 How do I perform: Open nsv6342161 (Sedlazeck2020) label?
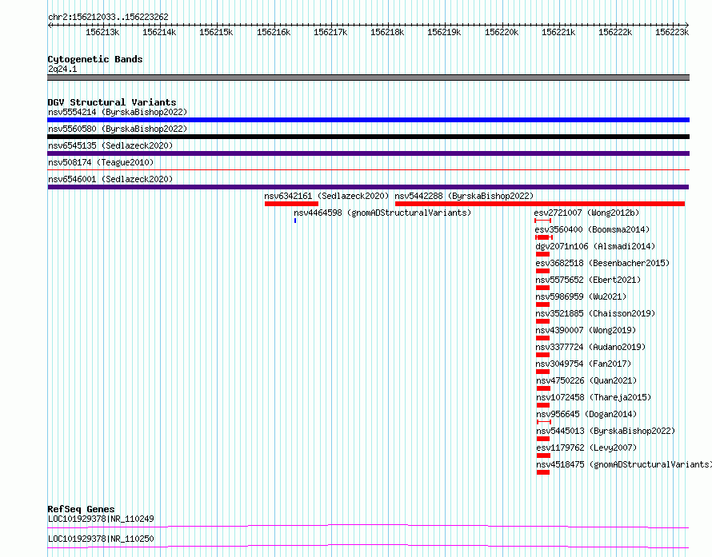(x=326, y=196)
